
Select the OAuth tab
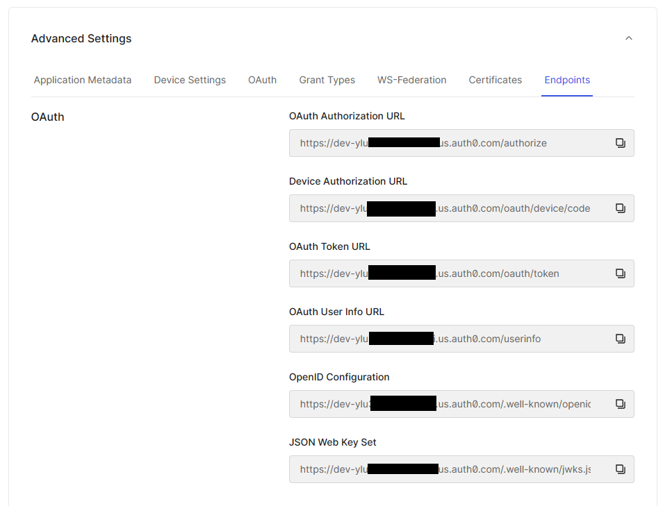tap(262, 80)
